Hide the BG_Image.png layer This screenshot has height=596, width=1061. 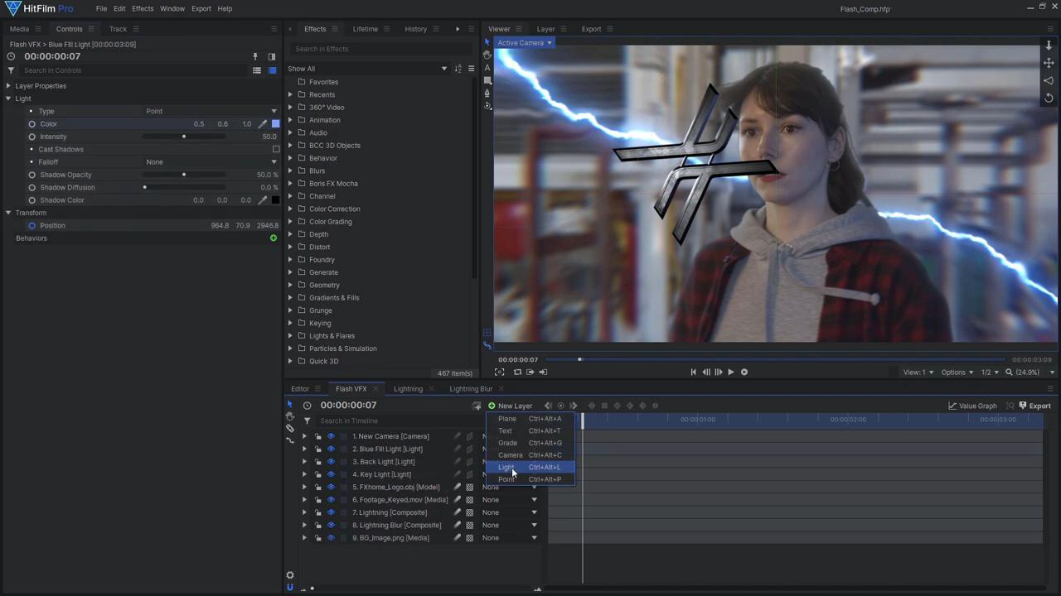tap(331, 538)
